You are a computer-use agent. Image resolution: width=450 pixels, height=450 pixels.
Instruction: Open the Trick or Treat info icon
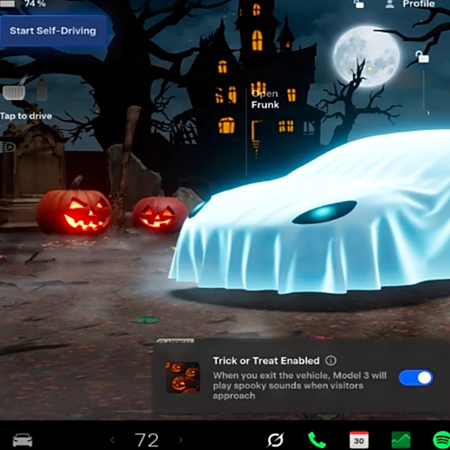tap(331, 361)
